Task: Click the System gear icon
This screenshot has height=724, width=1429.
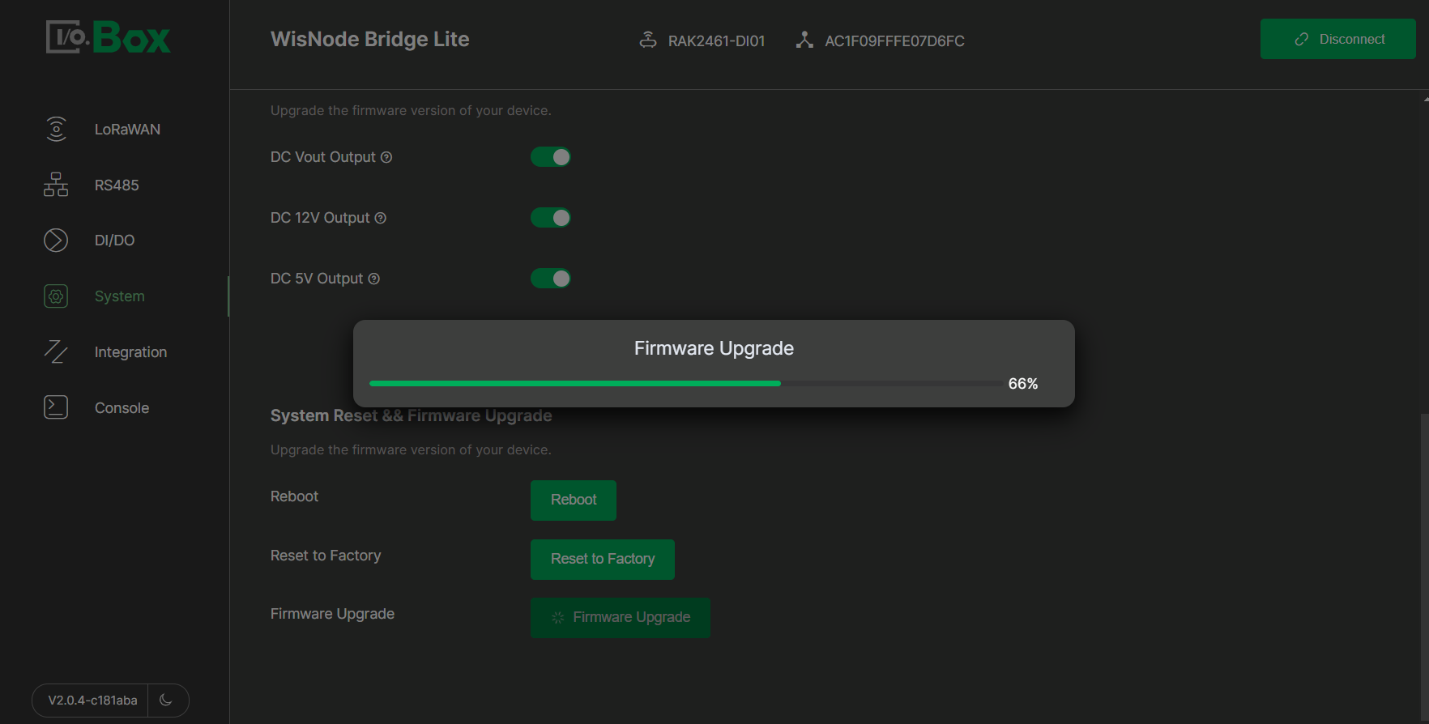Action: (x=56, y=296)
